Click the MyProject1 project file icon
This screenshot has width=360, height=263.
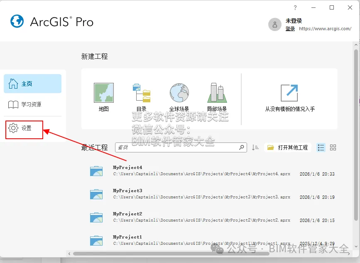point(96,240)
